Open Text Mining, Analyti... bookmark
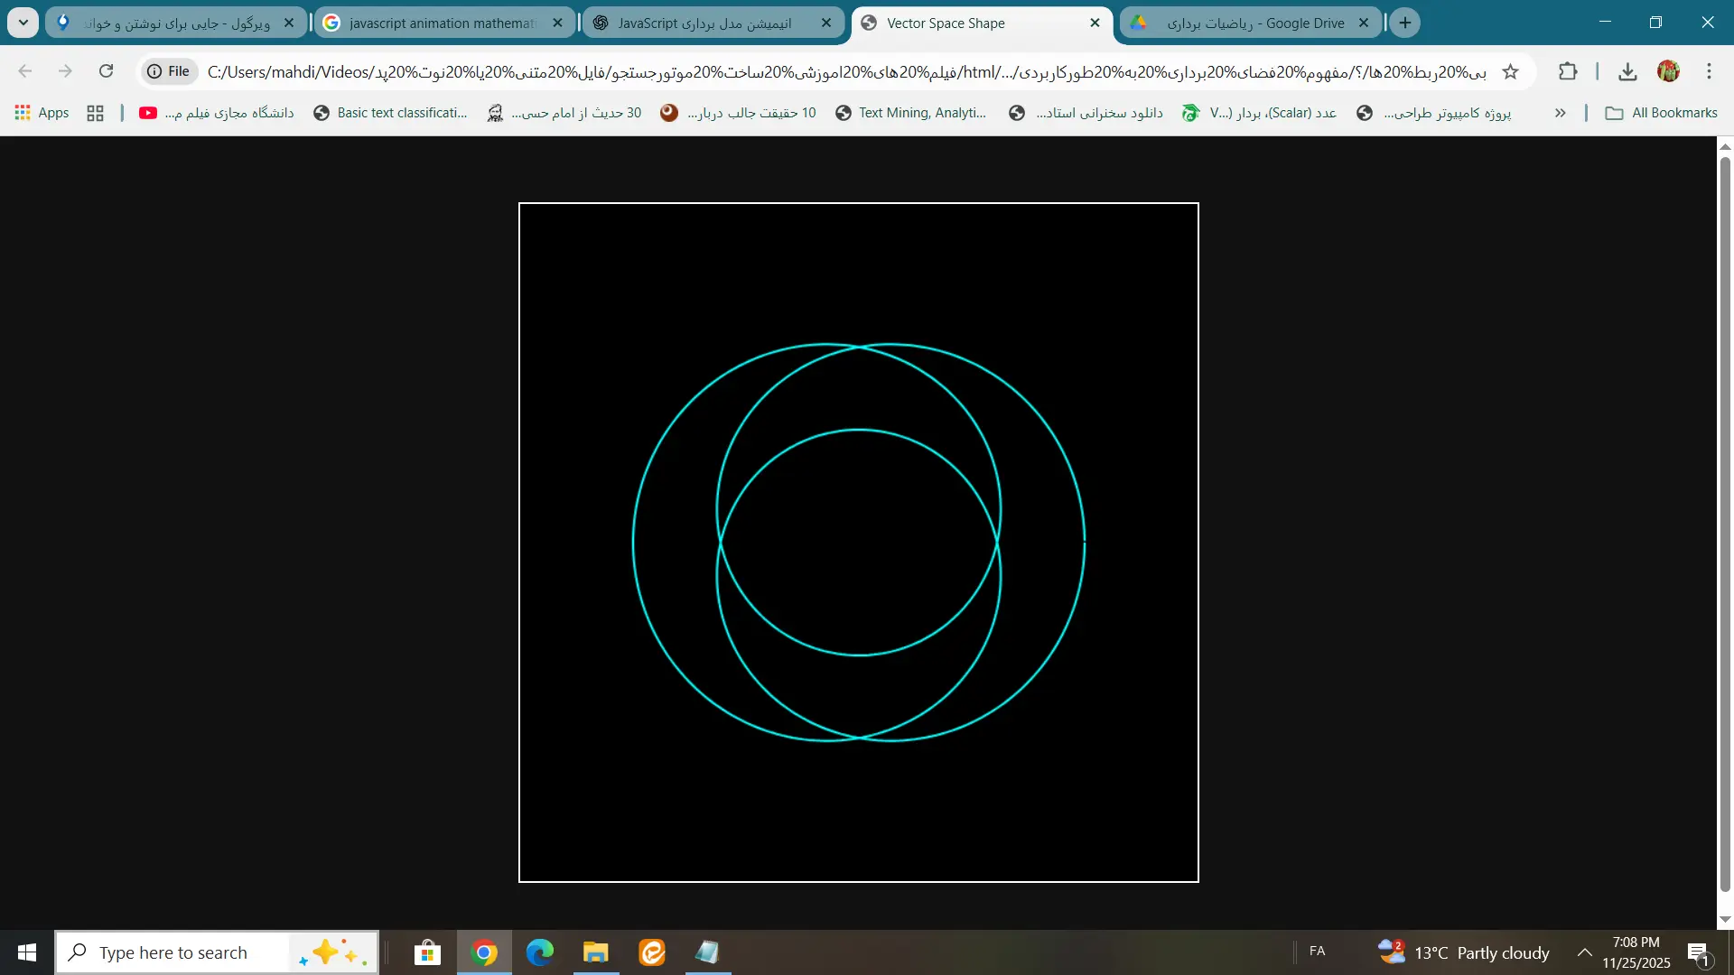Viewport: 1734px width, 975px height. pyautogui.click(x=910, y=113)
